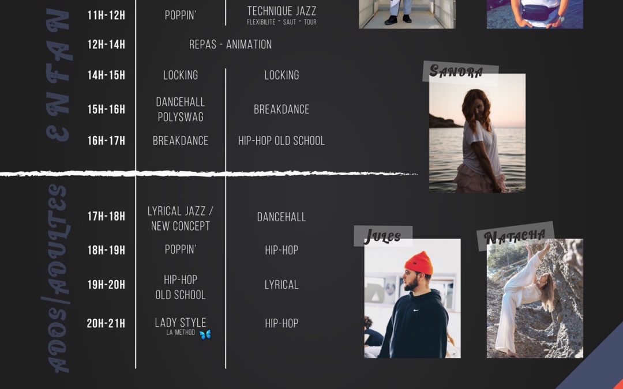The width and height of the screenshot is (623, 389).
Task: Select the 12H-14H time slot
Action: pyautogui.click(x=106, y=44)
